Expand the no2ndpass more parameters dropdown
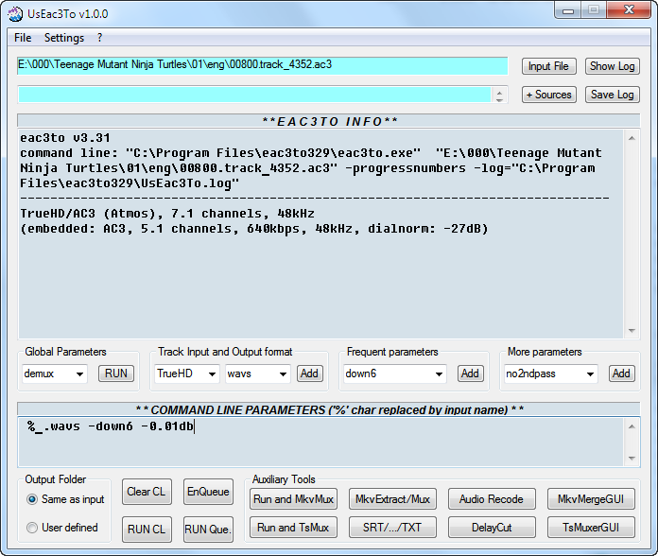658x556 pixels. 590,374
